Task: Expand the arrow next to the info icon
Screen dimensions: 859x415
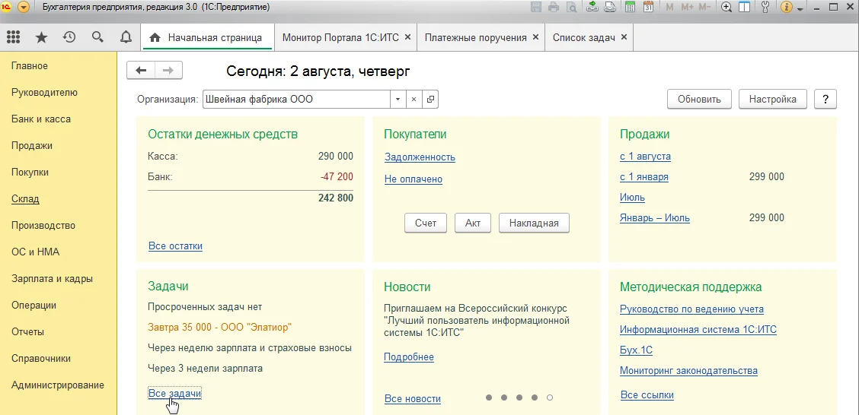Action: point(800,9)
